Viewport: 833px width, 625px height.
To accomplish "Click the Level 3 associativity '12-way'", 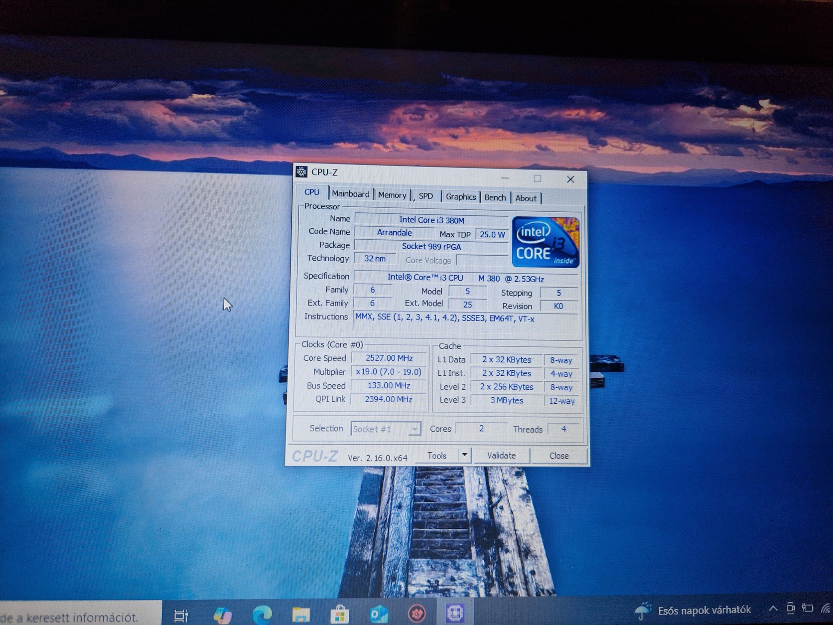I will click(x=561, y=401).
